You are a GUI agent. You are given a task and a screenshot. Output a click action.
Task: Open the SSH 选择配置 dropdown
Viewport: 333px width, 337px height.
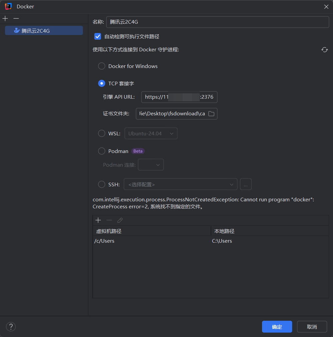[180, 184]
